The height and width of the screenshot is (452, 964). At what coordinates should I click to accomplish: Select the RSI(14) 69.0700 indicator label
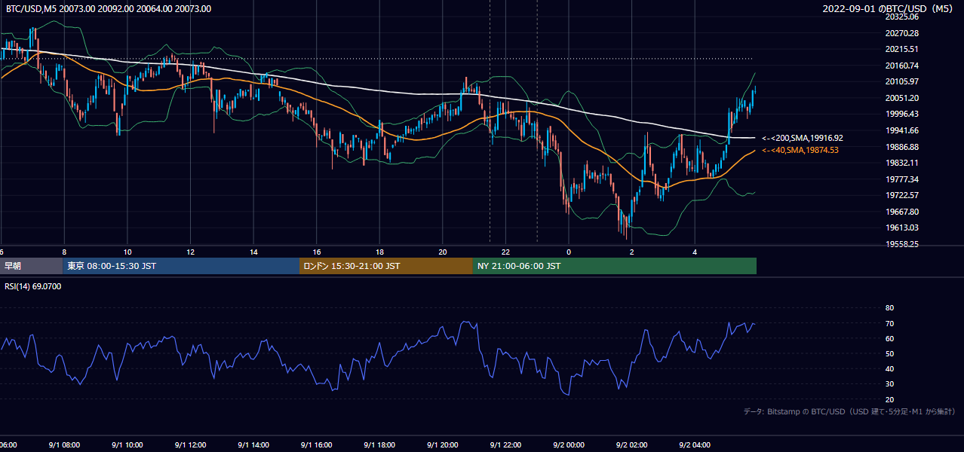click(x=33, y=286)
